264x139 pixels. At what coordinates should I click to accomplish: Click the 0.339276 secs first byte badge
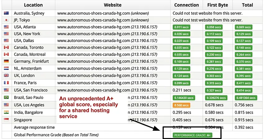(216, 98)
